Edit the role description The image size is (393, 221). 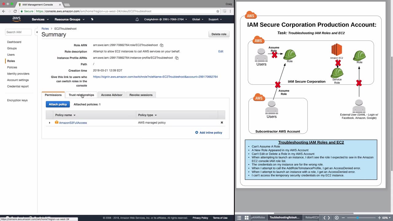point(221,51)
